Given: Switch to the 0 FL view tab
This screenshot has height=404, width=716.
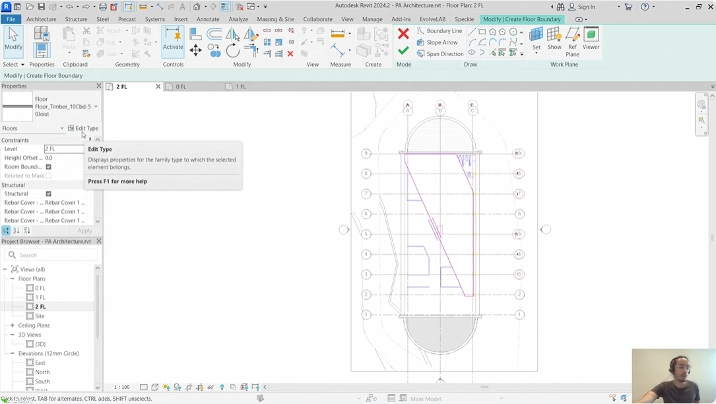Looking at the screenshot, I should point(181,87).
